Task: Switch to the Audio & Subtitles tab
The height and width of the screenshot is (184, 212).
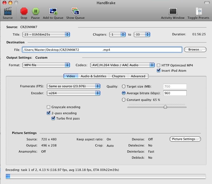Action: coord(93,76)
